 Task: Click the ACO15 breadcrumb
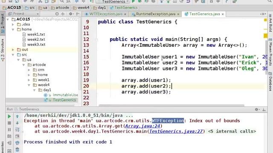point(12,8)
